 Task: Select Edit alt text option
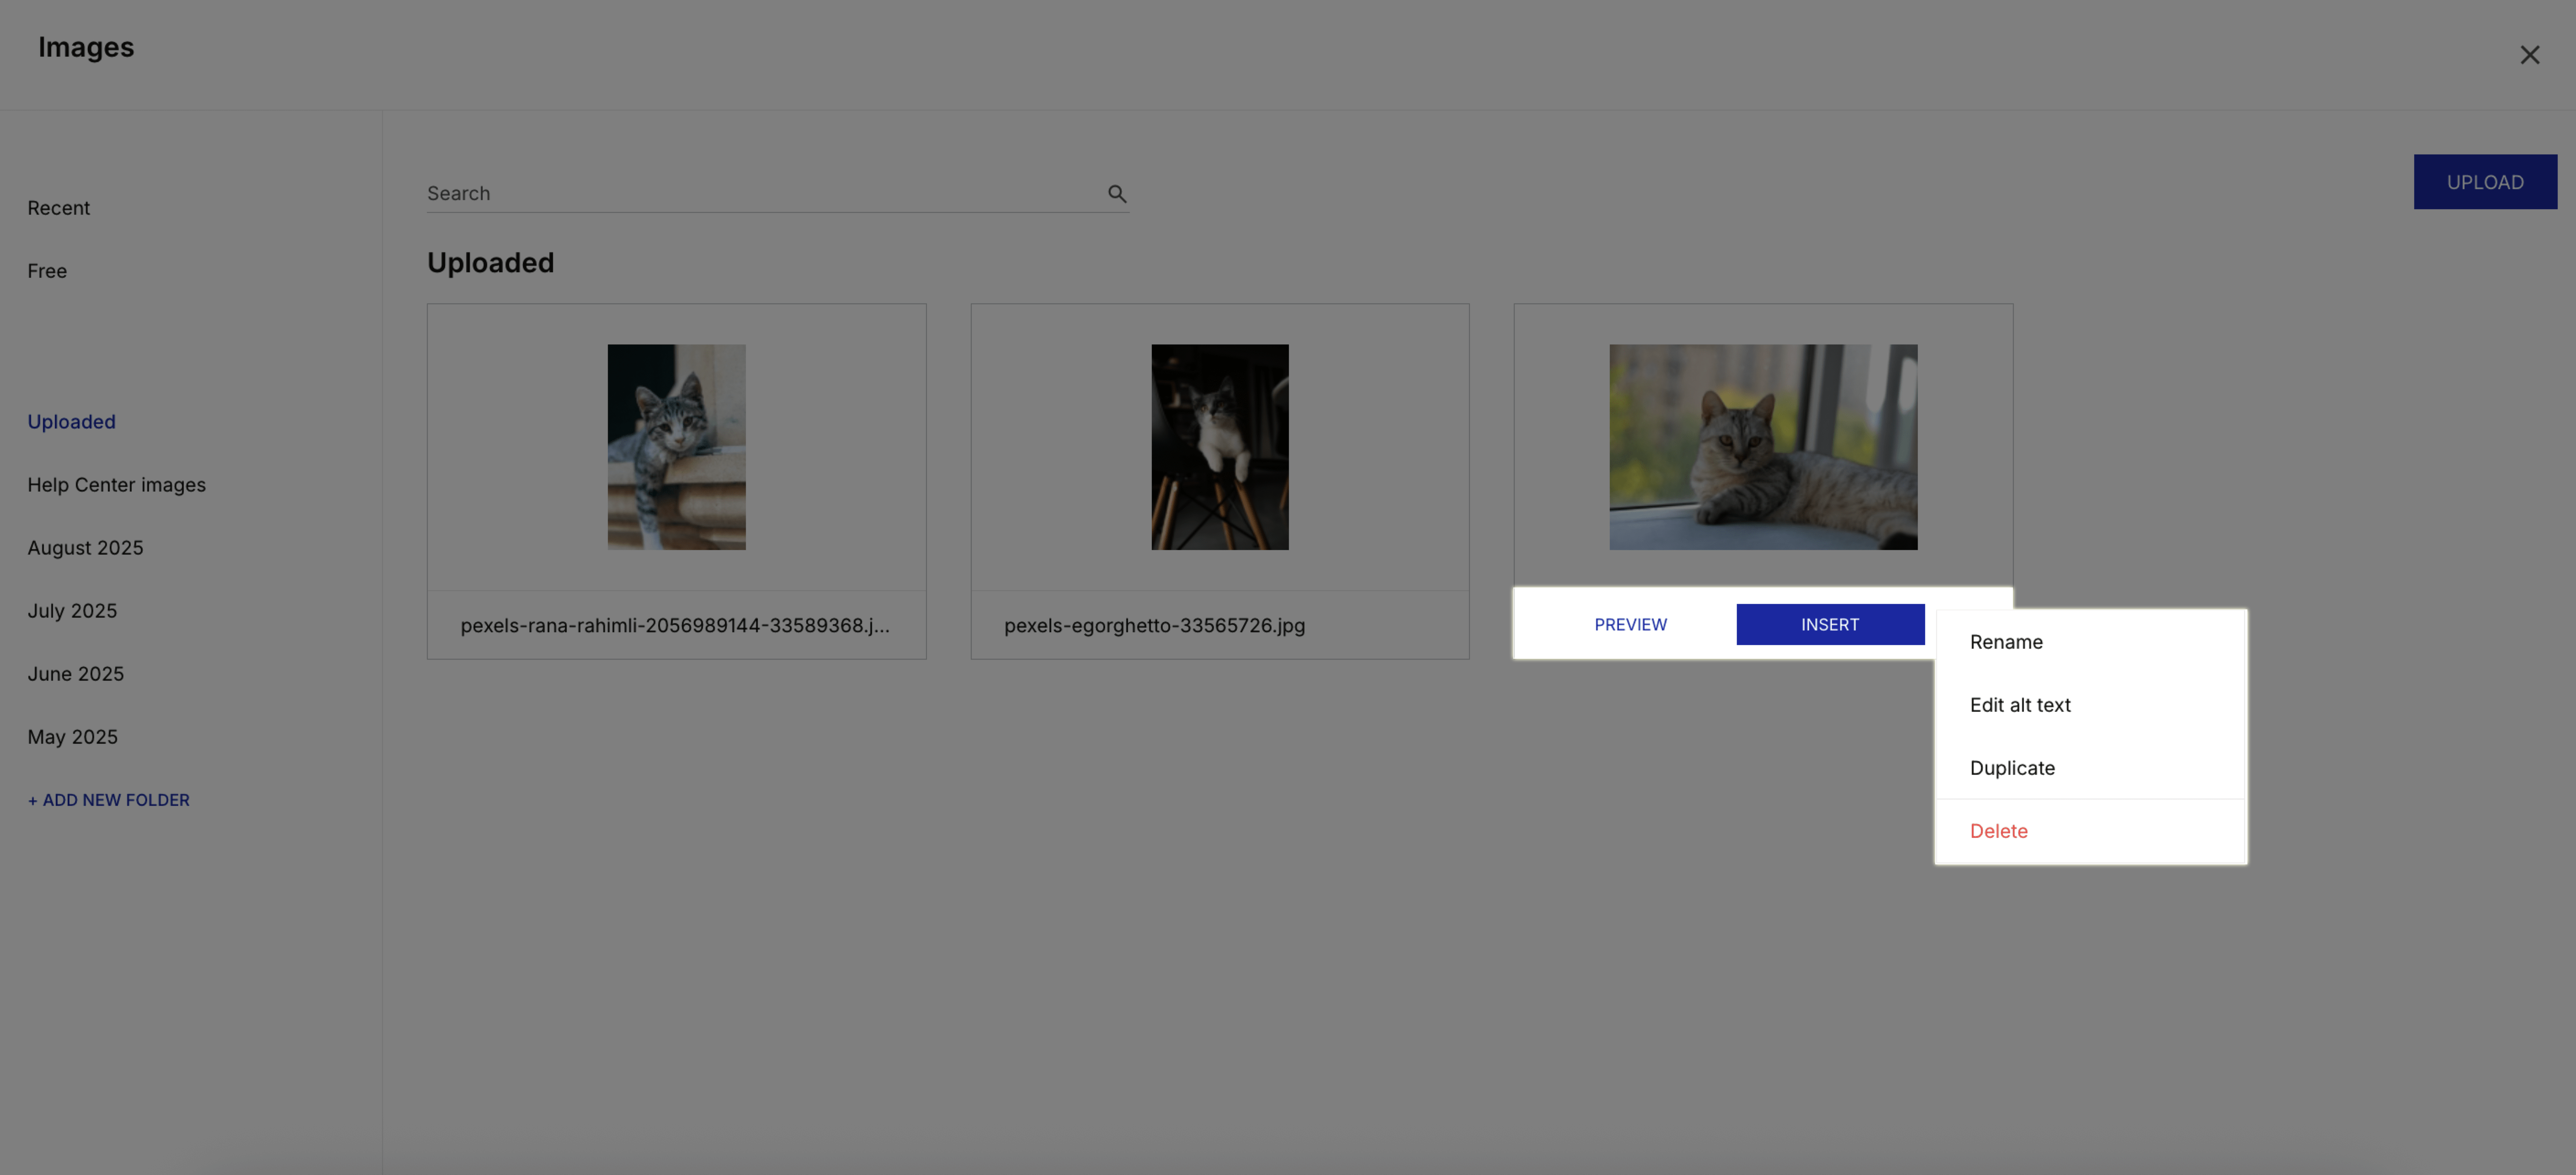pos(2020,704)
